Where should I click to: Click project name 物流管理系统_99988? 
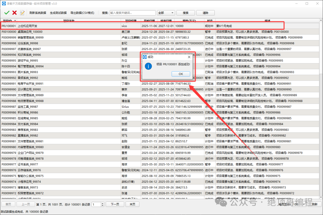pos(31,101)
